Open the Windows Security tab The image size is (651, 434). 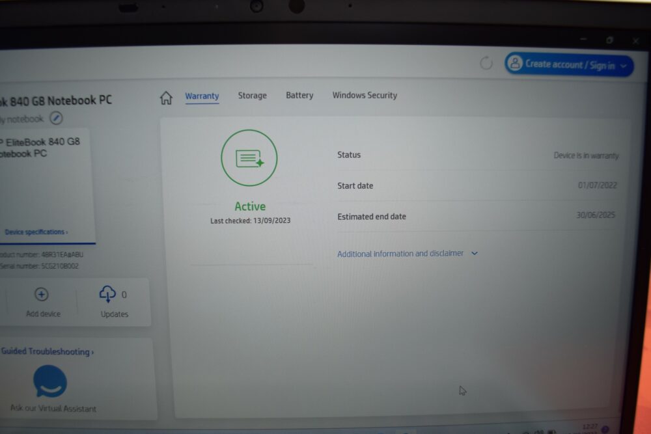point(365,95)
